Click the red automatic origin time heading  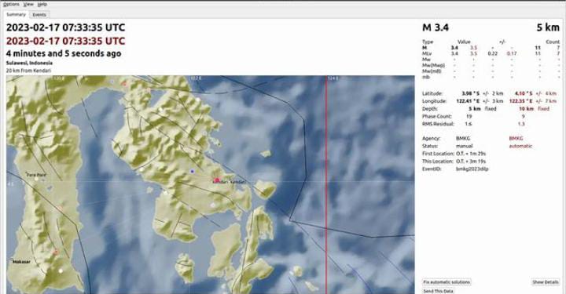66,41
